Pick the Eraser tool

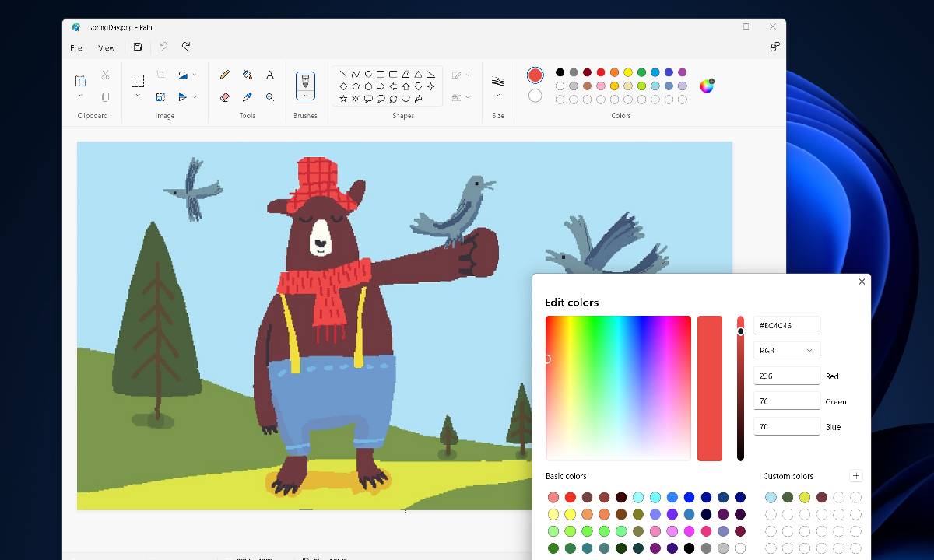[x=225, y=97]
